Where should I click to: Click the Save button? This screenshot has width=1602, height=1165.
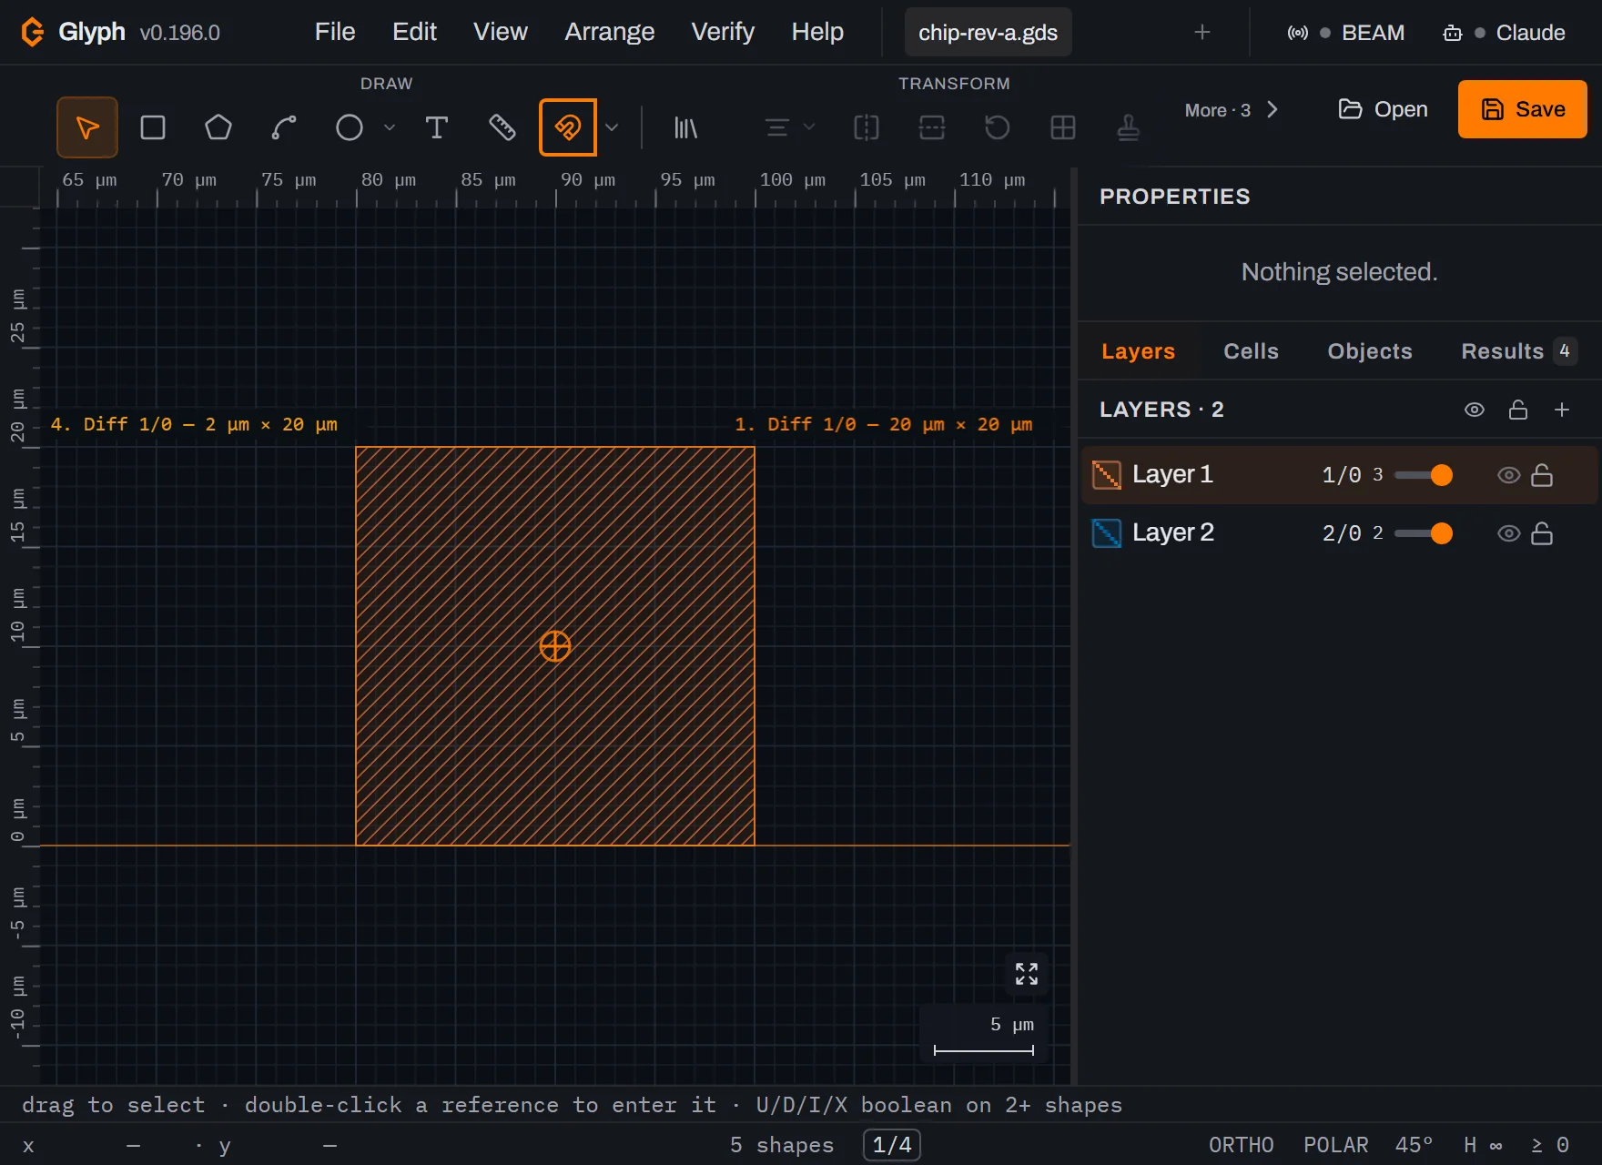[x=1523, y=109]
